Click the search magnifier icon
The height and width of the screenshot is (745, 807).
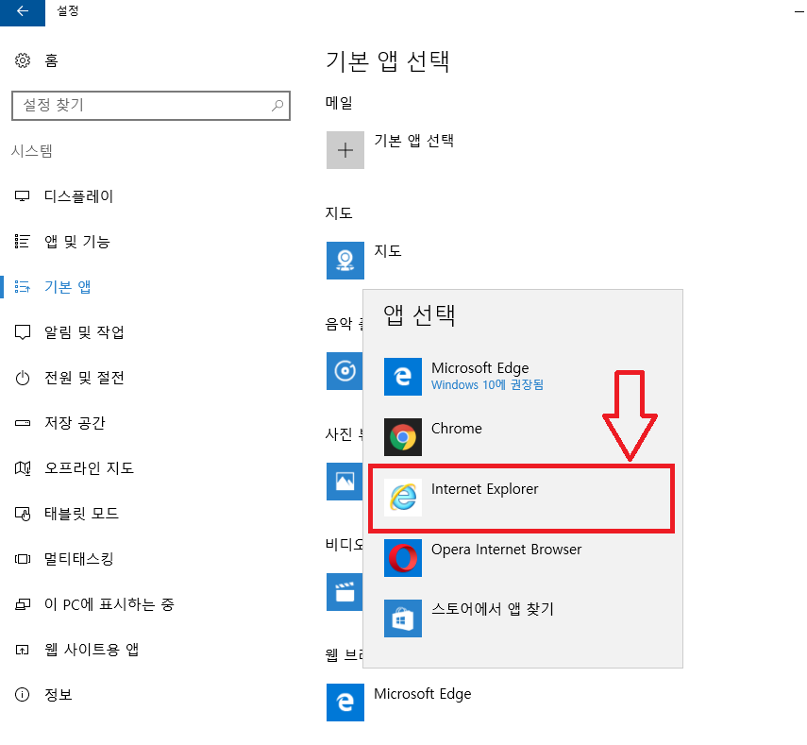[x=277, y=106]
